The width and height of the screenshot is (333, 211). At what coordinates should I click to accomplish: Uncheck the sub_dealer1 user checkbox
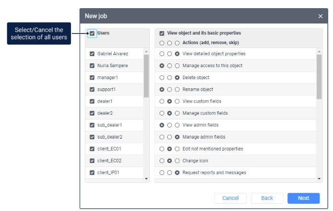click(x=92, y=125)
